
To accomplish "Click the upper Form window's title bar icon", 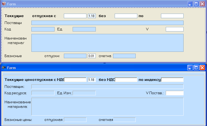I will (4, 4).
